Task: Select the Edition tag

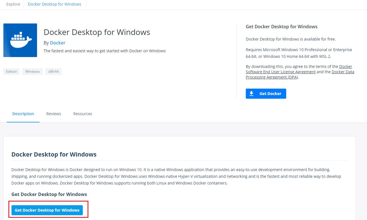Action: 12,72
